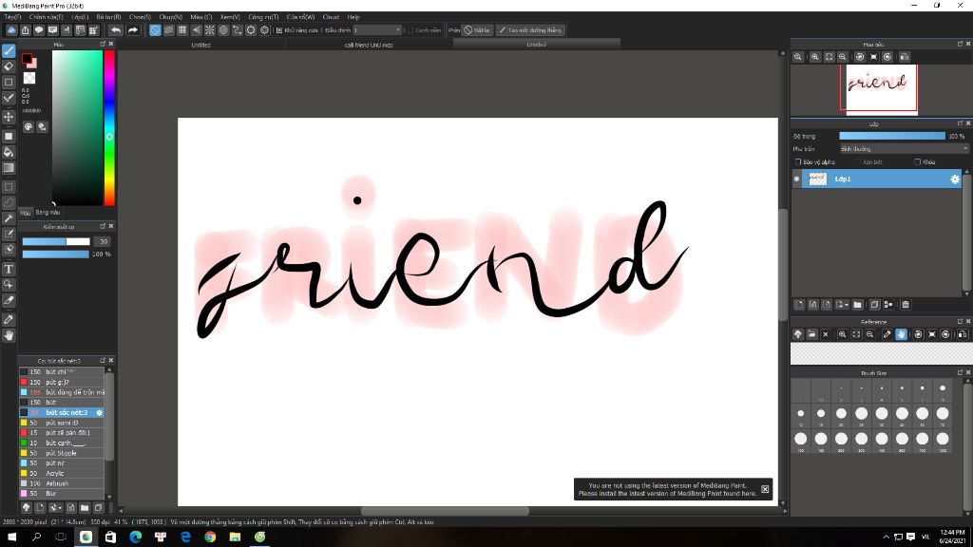The height and width of the screenshot is (547, 973).
Task: Select the Bucket fill tool
Action: point(9,152)
